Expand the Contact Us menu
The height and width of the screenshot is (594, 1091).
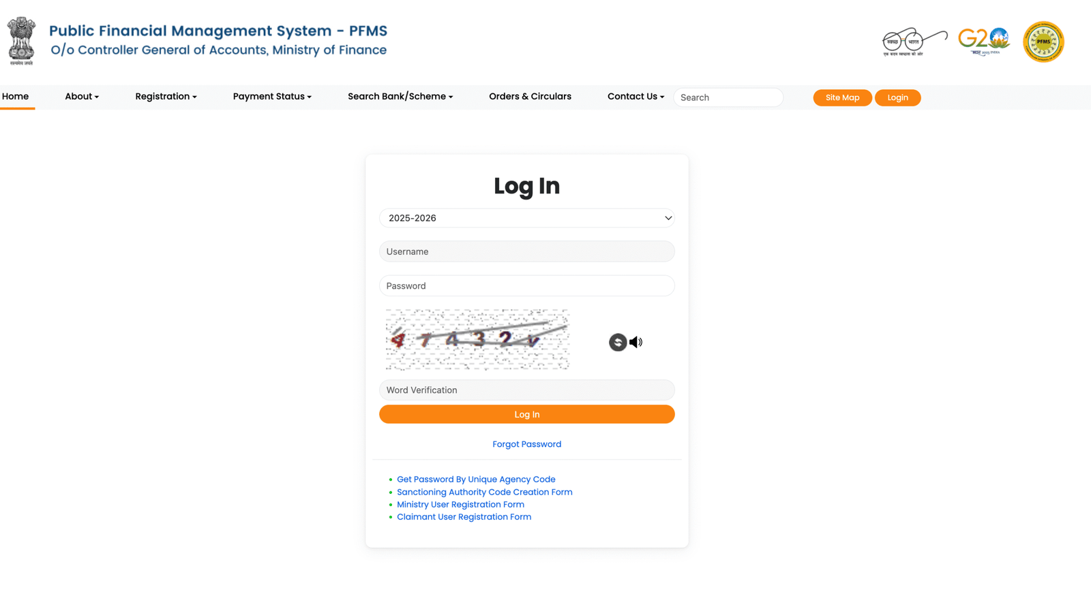coord(636,96)
